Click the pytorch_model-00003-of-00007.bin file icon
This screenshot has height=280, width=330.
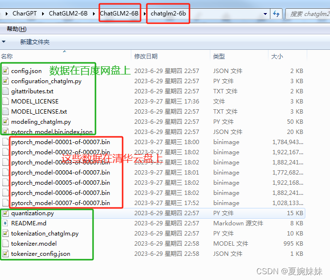(5, 162)
